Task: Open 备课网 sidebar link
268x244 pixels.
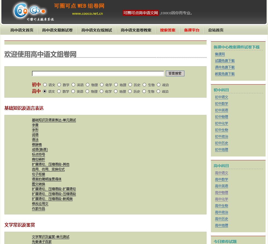Action: tap(220, 54)
